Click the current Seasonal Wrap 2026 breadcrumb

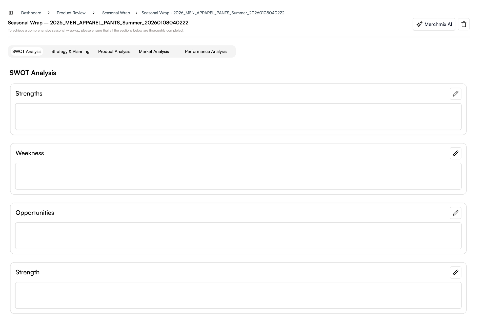point(213,13)
